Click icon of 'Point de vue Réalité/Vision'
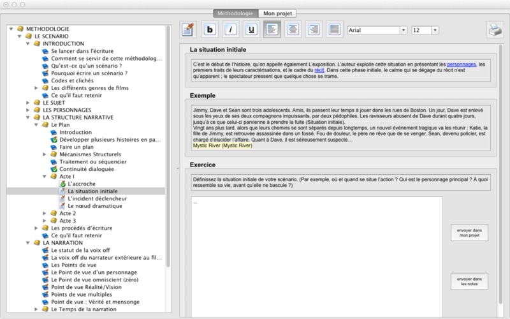This screenshot has height=319, width=510. tap(45, 287)
